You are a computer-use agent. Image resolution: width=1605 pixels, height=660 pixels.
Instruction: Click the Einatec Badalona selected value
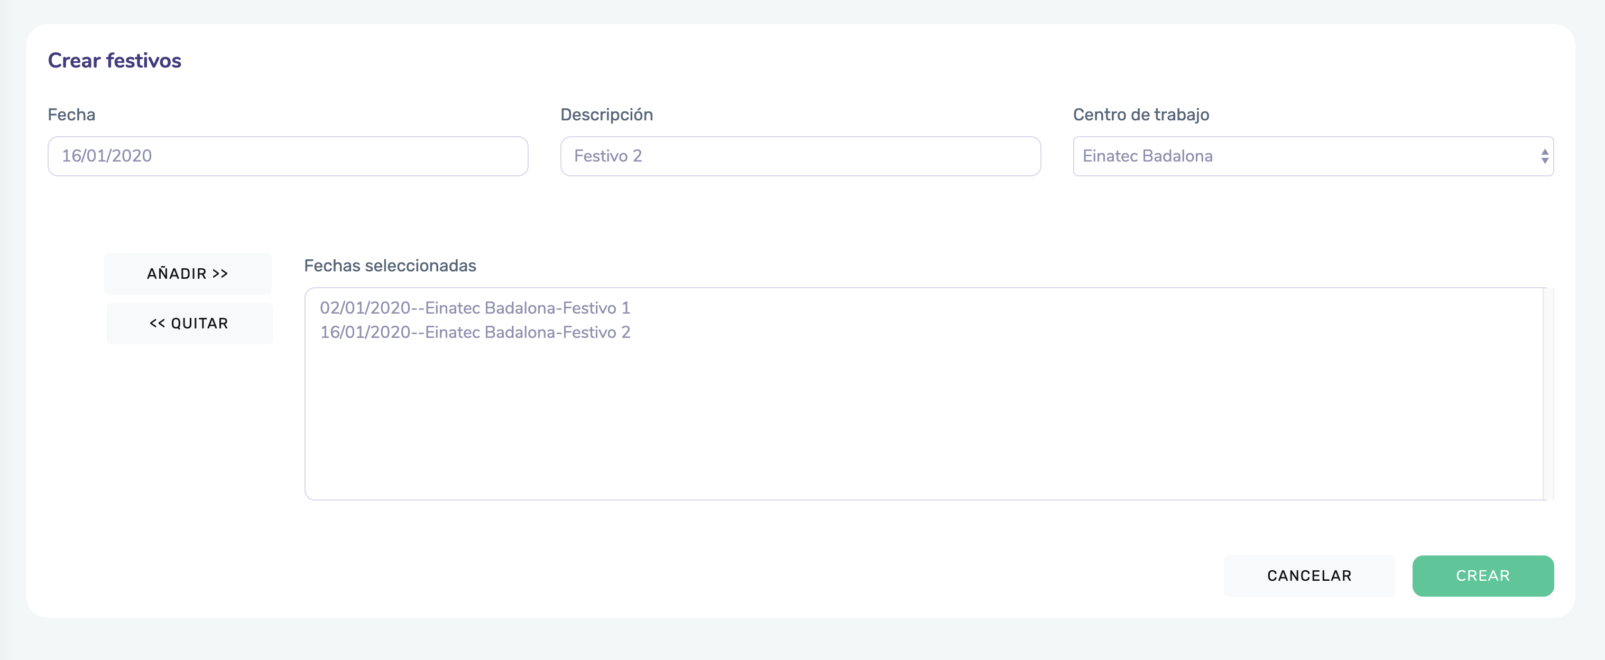tap(1148, 156)
